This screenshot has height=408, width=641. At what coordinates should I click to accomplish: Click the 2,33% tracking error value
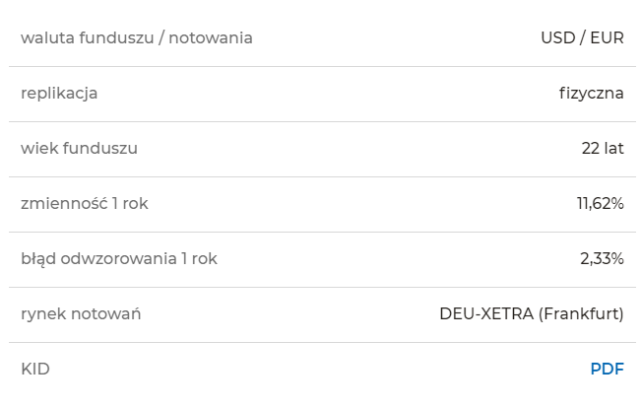pos(602,258)
